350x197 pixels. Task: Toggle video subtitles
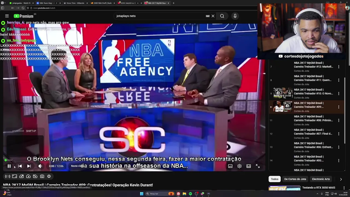tap(230, 166)
